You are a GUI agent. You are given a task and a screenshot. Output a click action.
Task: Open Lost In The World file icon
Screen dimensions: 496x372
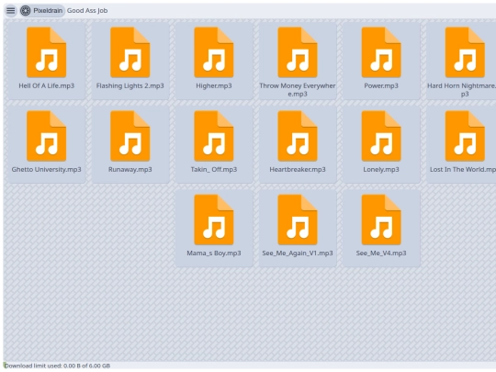[x=465, y=136]
